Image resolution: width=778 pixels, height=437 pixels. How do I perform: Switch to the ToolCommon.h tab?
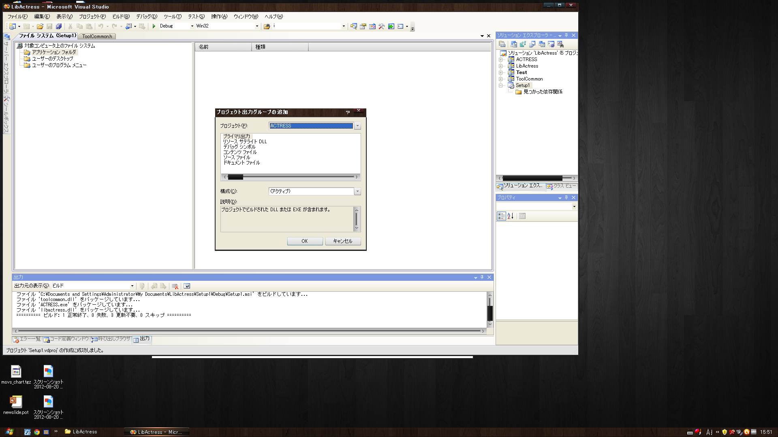(x=97, y=36)
